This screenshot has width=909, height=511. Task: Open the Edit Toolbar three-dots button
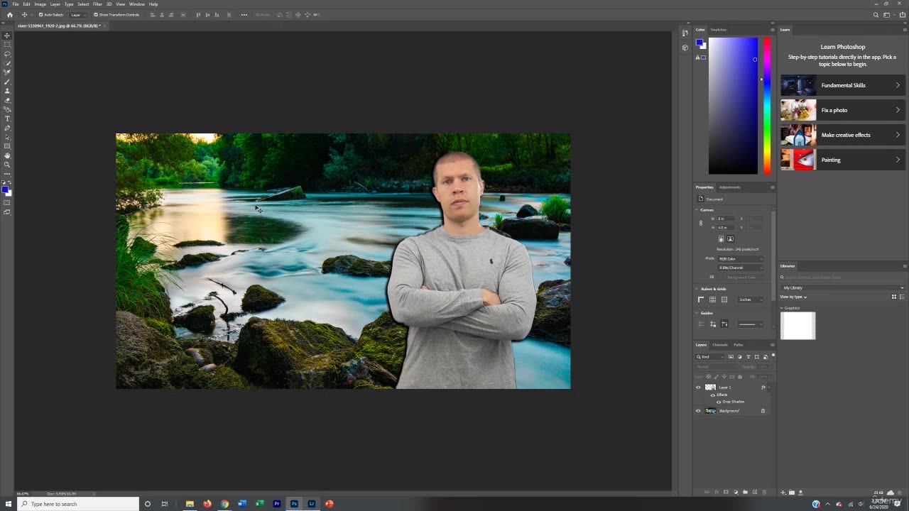tap(6, 174)
